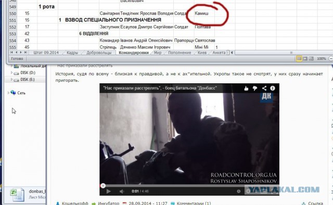Expand the 'Локальный диск' tree node
This screenshot has height=205, width=333.
[x=11, y=66]
